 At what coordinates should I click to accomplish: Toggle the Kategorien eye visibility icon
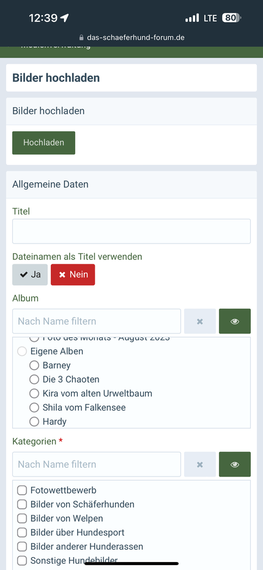tap(235, 464)
